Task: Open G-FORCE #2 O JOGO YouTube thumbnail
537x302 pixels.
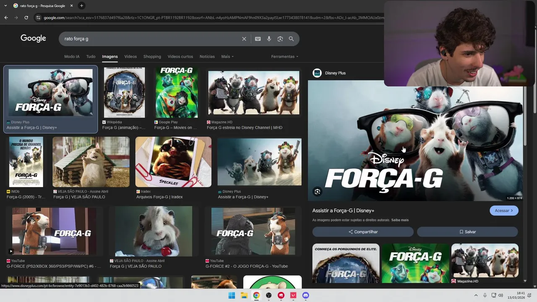Action: (x=253, y=231)
